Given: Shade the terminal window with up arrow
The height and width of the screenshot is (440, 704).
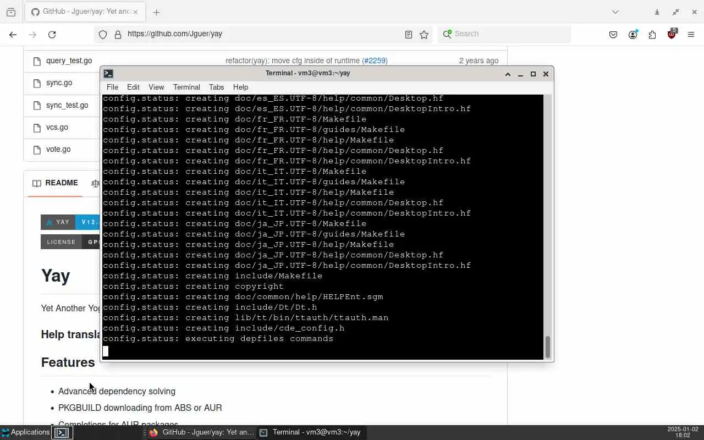Looking at the screenshot, I should pos(508,74).
